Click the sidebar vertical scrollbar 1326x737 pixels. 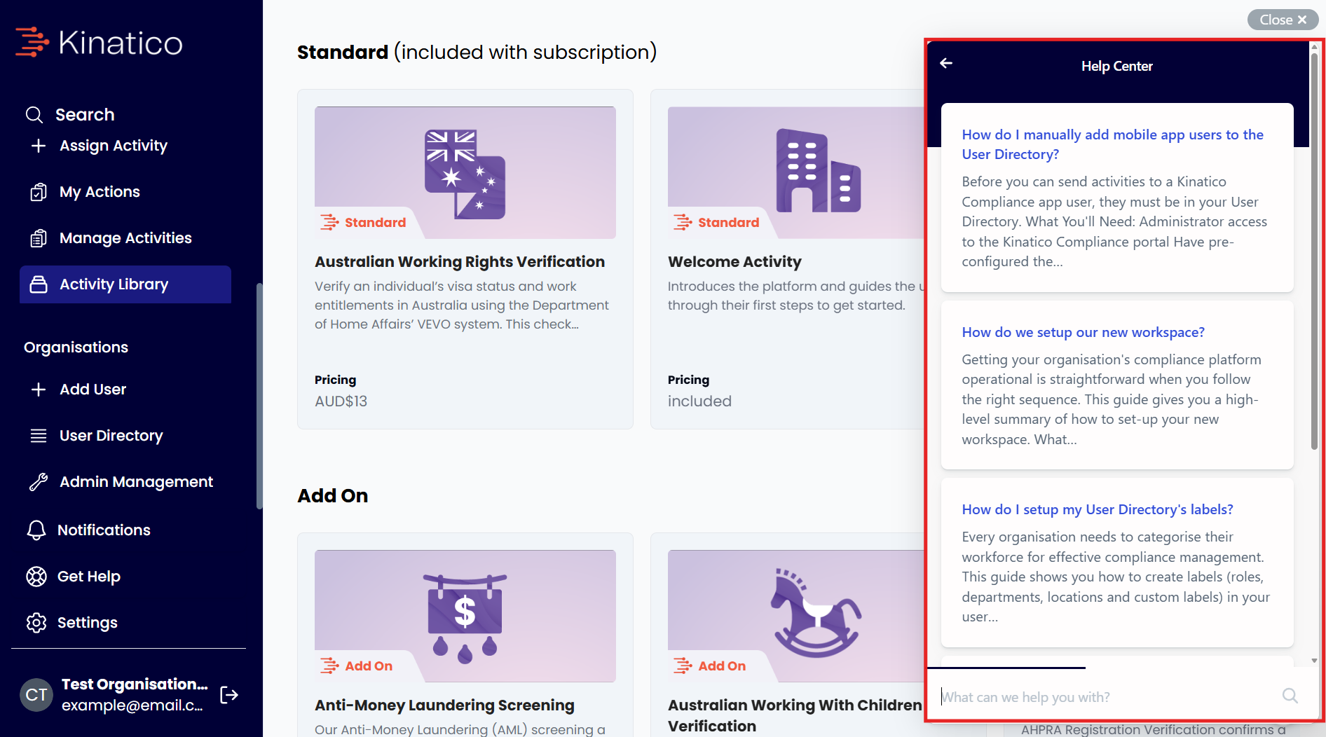point(259,396)
